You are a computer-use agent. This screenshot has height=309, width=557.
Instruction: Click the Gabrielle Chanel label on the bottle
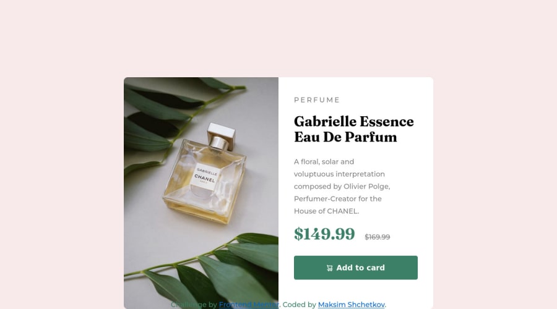coord(205,176)
